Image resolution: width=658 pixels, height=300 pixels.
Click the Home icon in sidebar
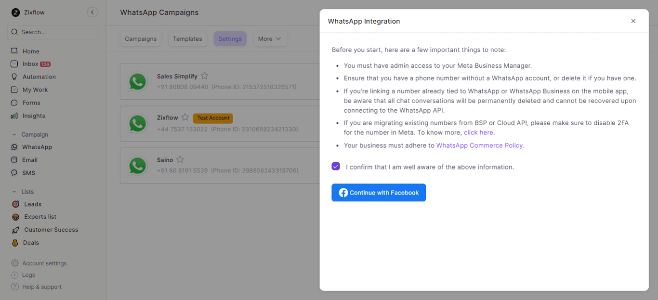(14, 51)
